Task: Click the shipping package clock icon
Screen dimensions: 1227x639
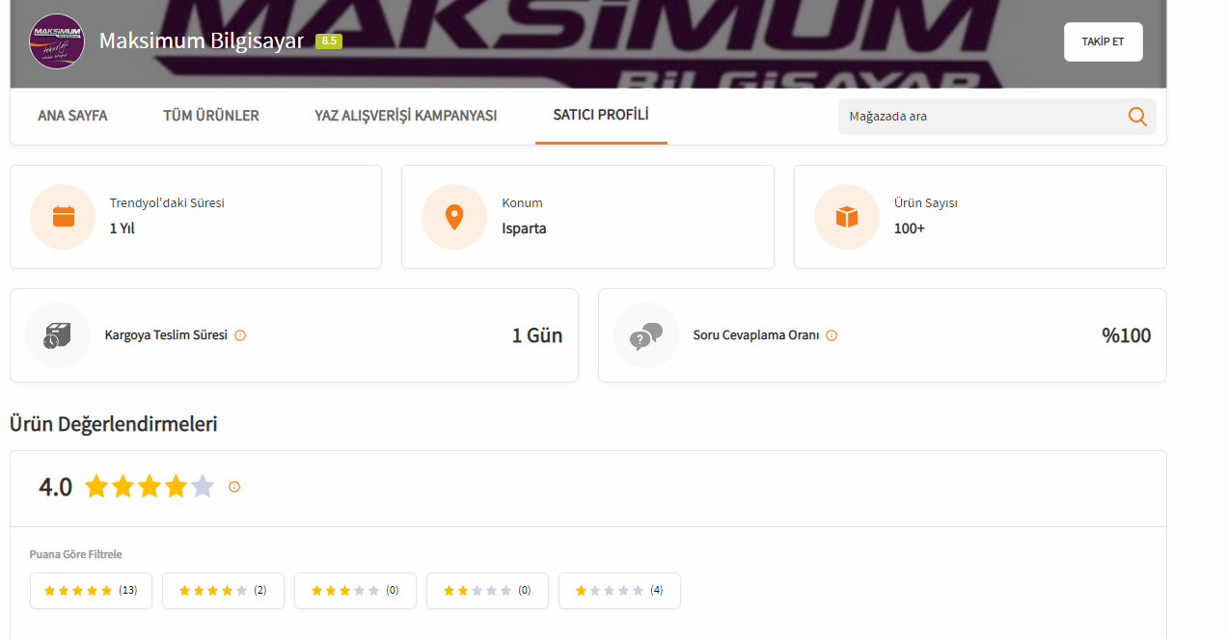Action: tap(58, 335)
